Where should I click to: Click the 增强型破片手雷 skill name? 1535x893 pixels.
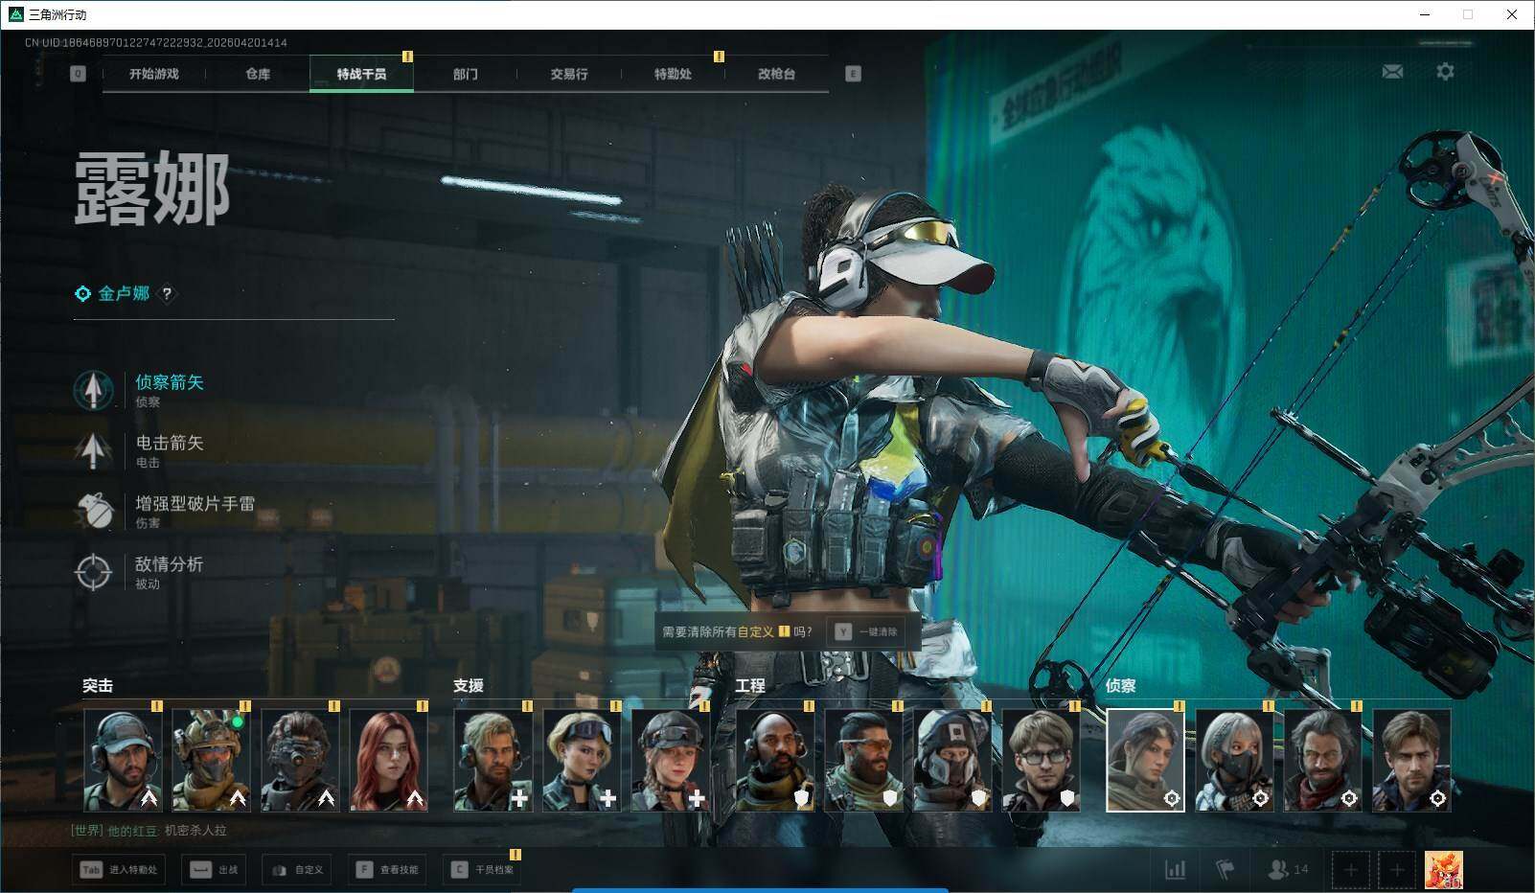point(195,503)
